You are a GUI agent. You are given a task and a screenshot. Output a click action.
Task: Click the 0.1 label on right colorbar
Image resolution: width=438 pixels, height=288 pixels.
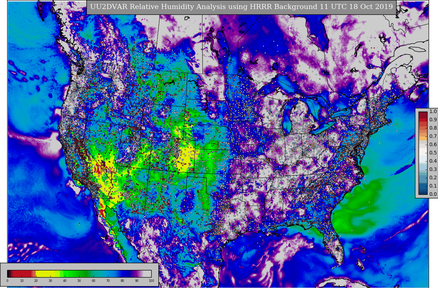433,186
